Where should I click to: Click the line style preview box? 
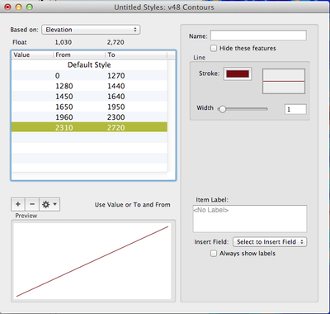(x=284, y=81)
